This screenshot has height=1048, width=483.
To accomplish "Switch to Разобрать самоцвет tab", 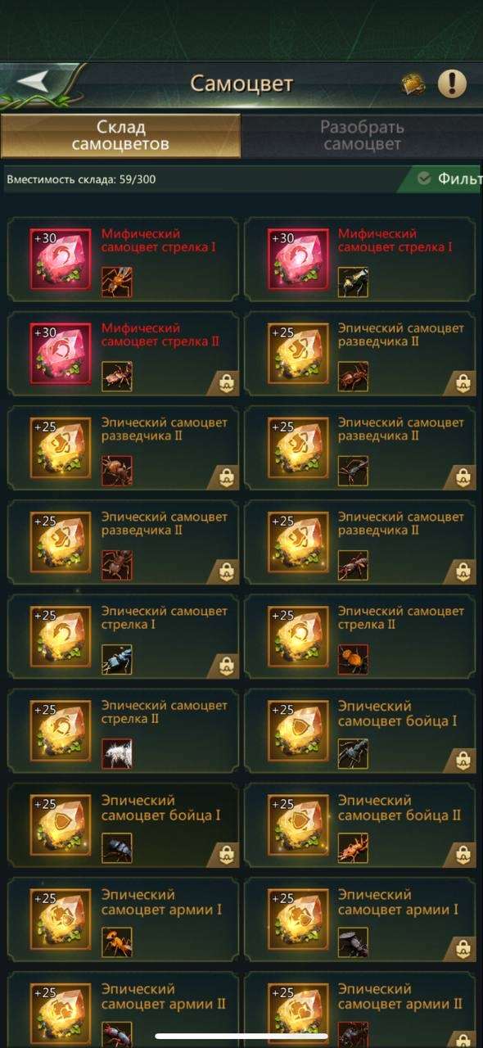I will 362,136.
